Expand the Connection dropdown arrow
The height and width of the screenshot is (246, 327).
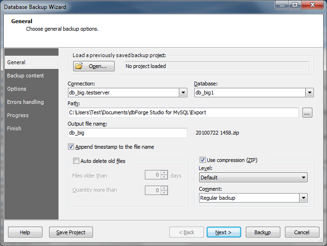click(183, 93)
